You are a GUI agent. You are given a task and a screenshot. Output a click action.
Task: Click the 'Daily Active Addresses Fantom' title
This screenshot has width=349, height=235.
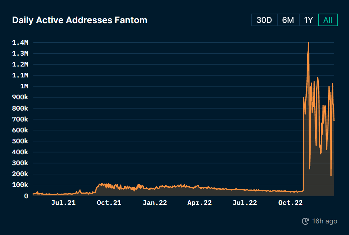pos(80,20)
